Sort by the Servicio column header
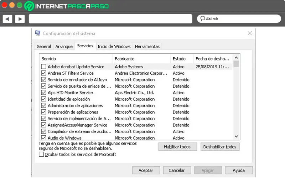 [x=76, y=58]
